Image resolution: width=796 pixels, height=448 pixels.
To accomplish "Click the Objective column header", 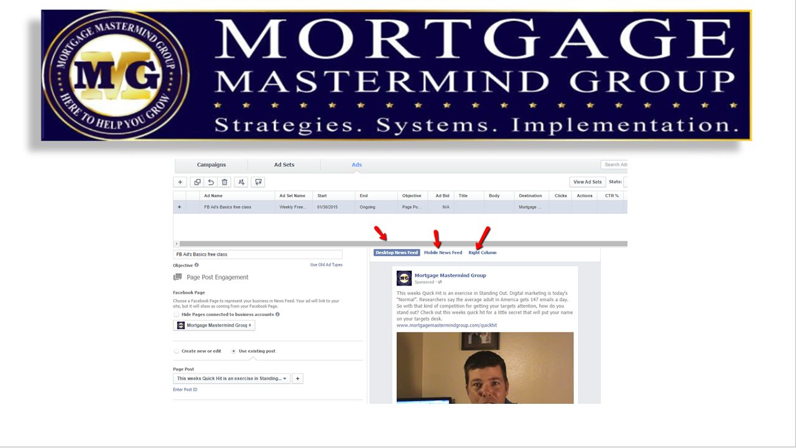I will (x=414, y=196).
